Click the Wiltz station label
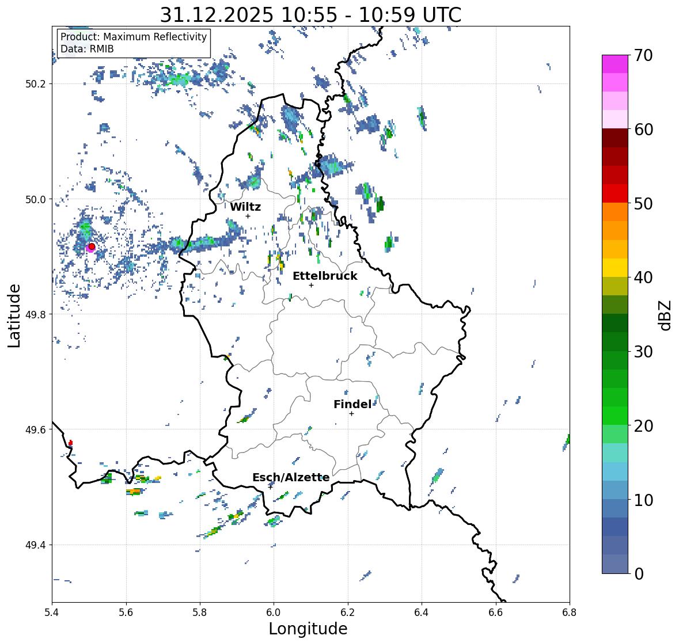Screen dimensions: 679x643 coord(245,207)
